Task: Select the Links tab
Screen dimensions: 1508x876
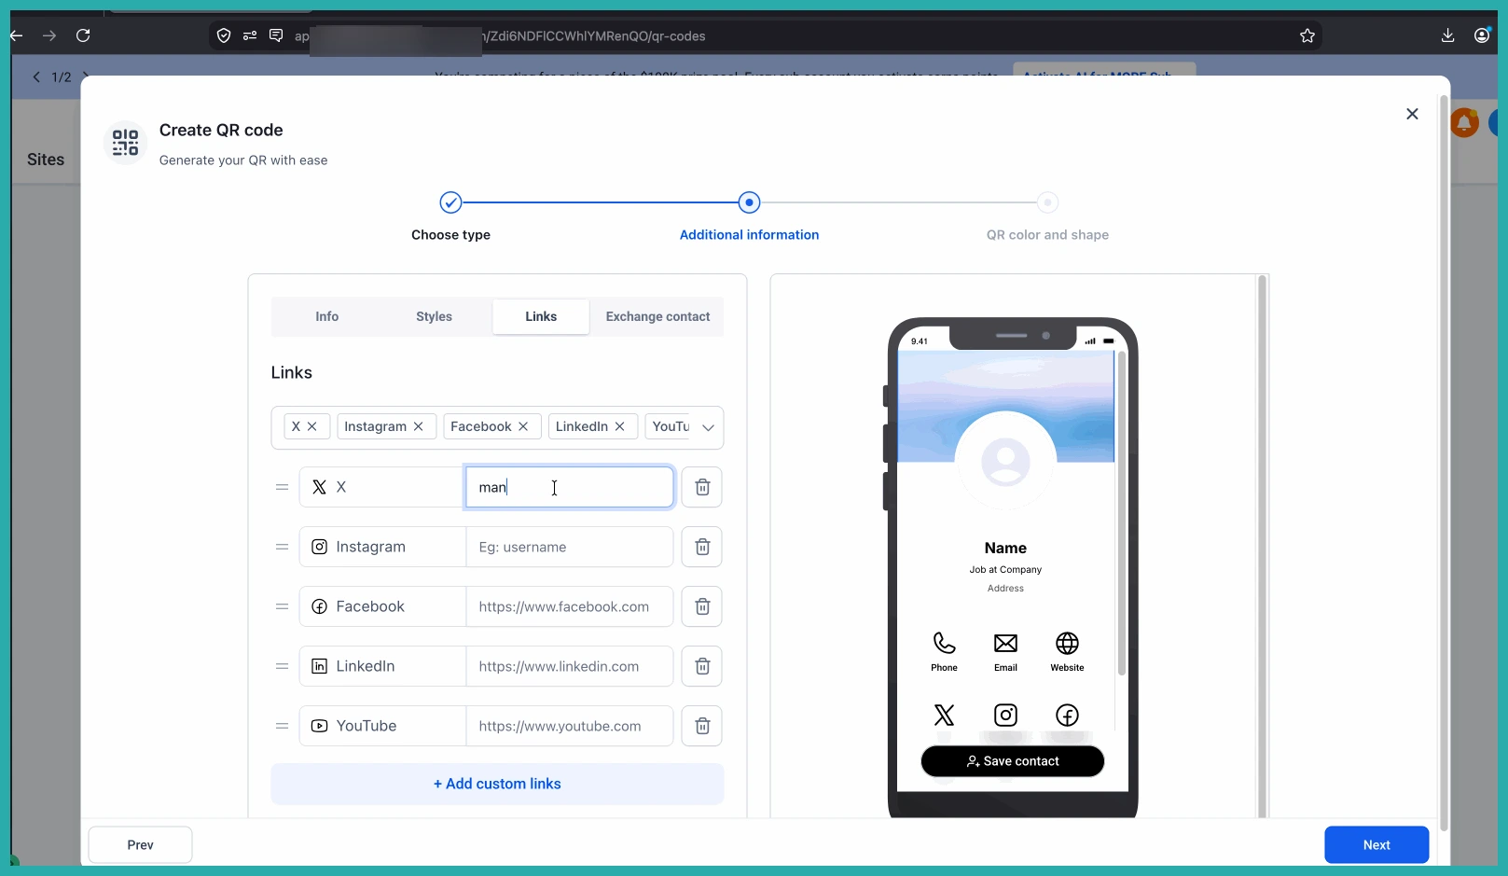Action: tap(541, 317)
